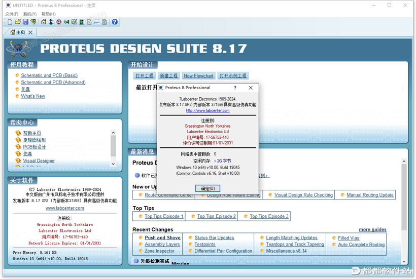Click 确定(O) button in dialog
This screenshot has width=416, height=279.
[x=207, y=188]
